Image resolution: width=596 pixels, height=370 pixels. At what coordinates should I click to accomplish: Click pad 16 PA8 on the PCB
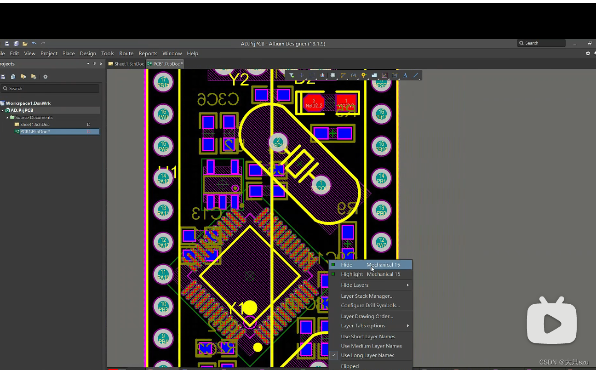(163, 114)
